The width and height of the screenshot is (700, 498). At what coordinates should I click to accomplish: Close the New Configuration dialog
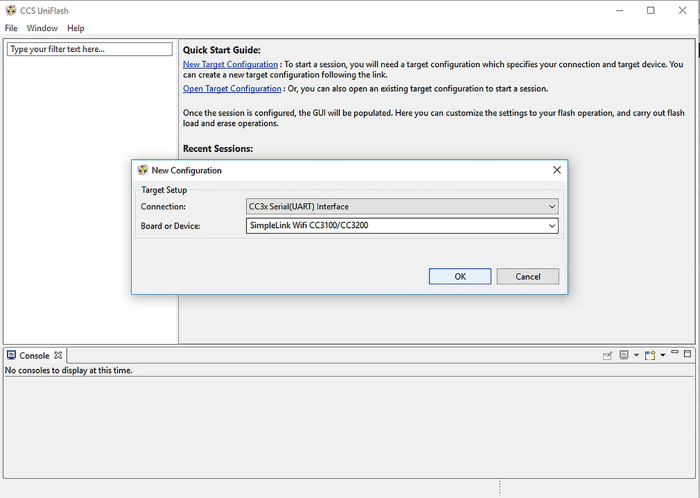point(557,170)
